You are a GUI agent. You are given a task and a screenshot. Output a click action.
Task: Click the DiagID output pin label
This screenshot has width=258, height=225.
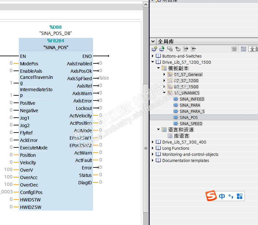coord(85,183)
